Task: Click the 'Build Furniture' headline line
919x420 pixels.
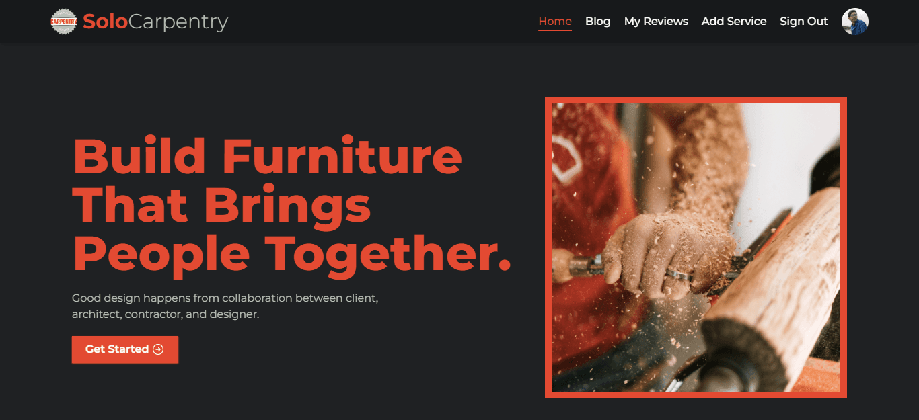Action: click(x=267, y=155)
